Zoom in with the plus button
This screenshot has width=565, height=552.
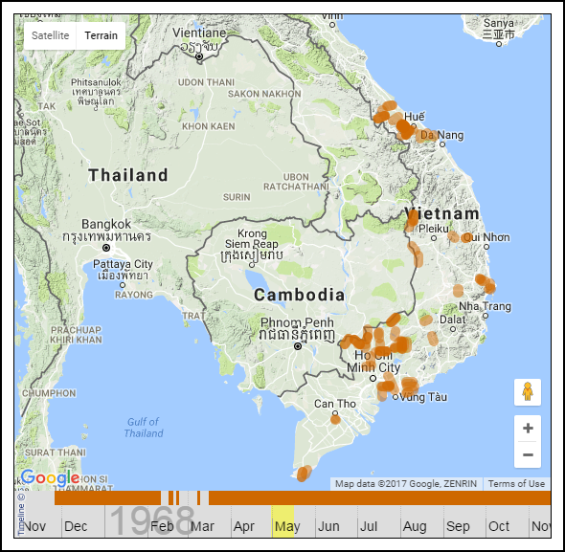[x=528, y=429]
